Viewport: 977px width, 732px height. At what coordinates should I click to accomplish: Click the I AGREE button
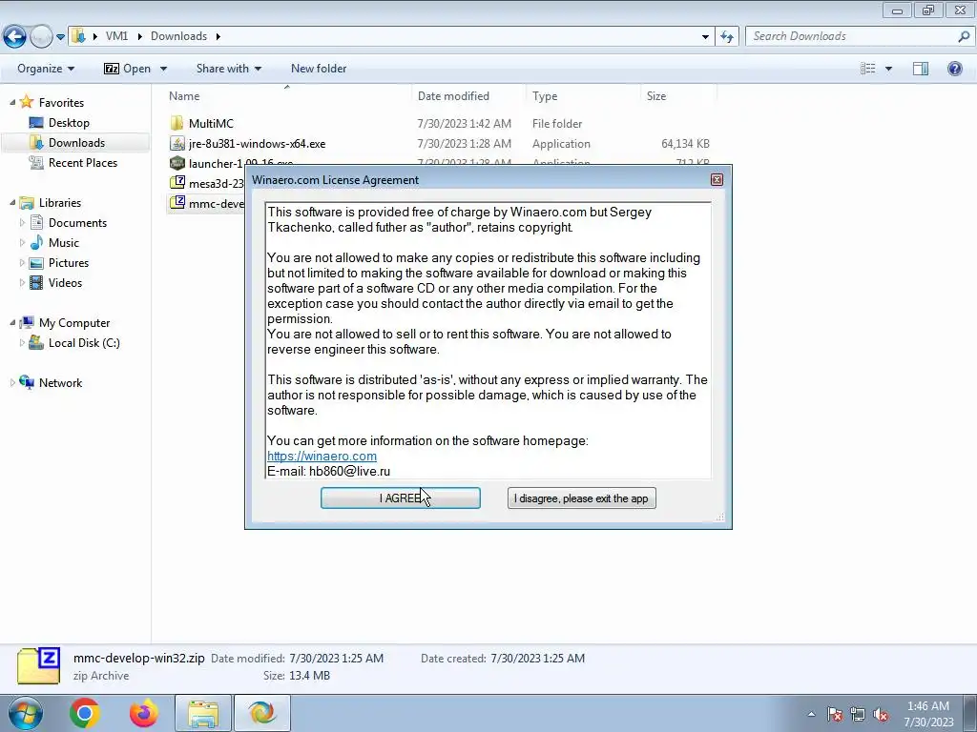(401, 498)
